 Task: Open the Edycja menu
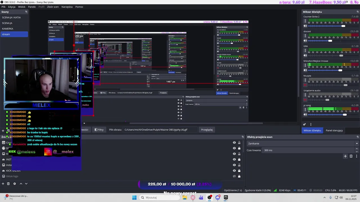[12, 7]
